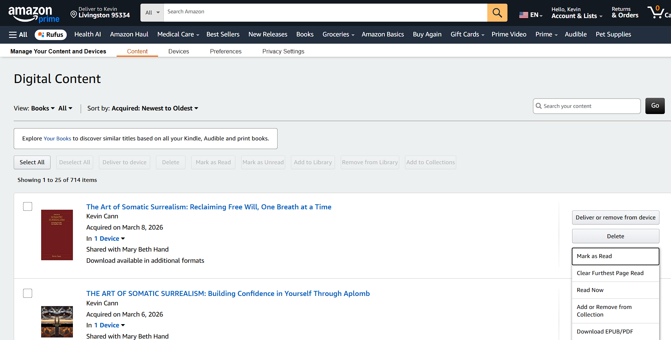Click the Add to Library button
Image resolution: width=671 pixels, height=340 pixels.
click(x=313, y=162)
